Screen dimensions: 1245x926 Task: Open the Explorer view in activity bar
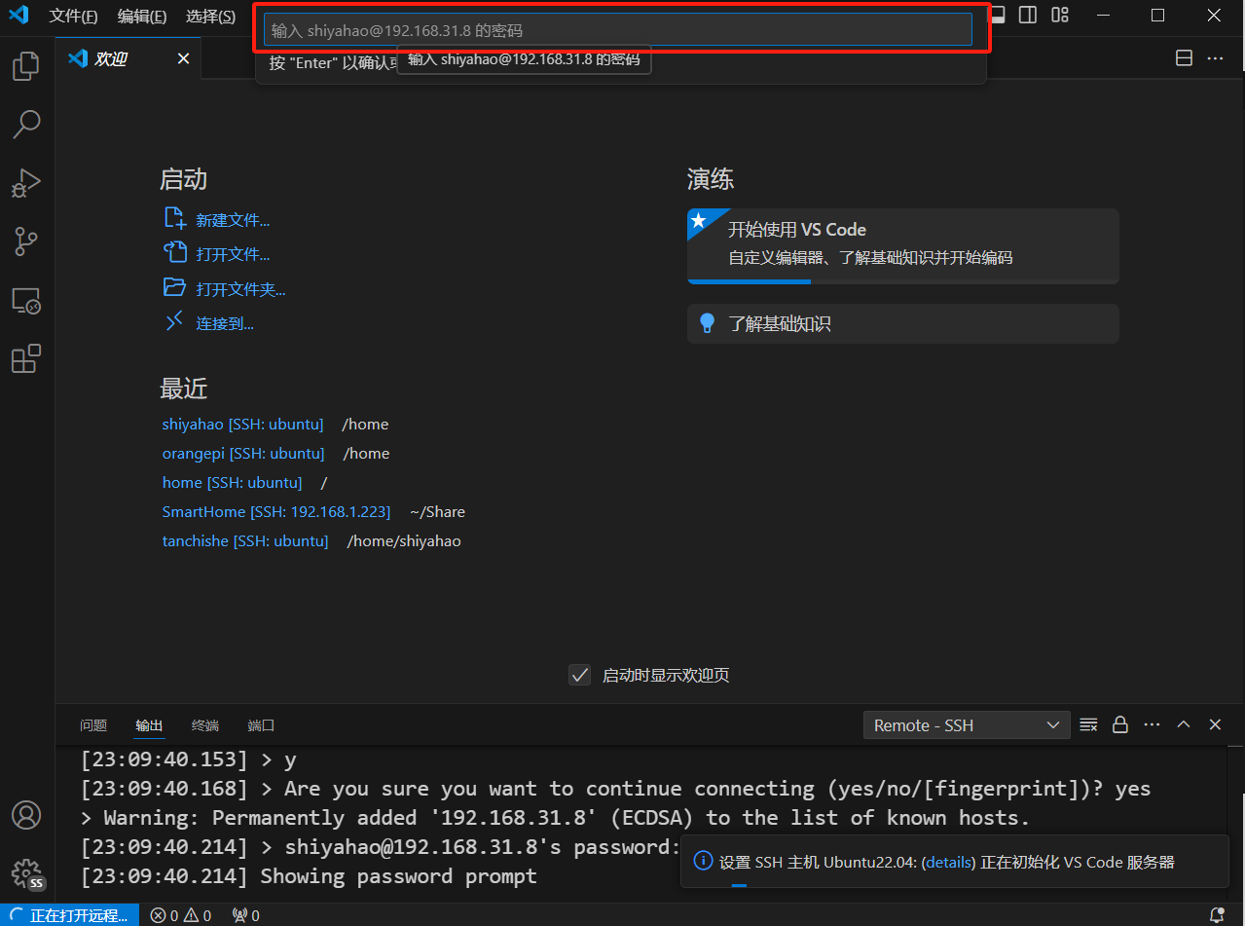click(26, 66)
